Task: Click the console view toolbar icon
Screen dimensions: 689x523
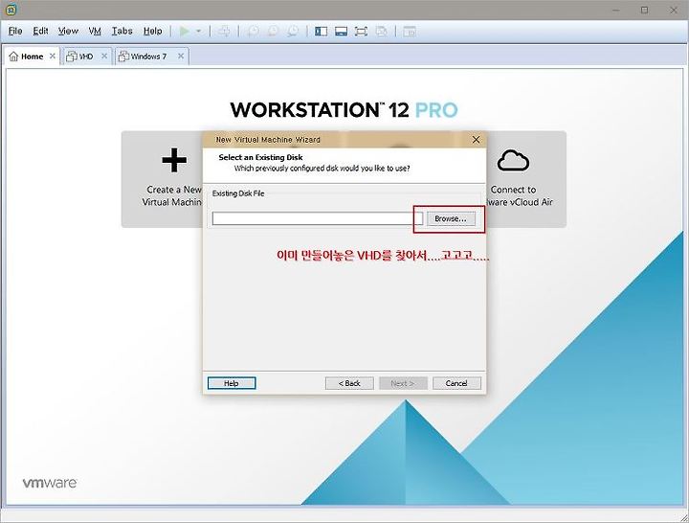Action: [x=410, y=32]
